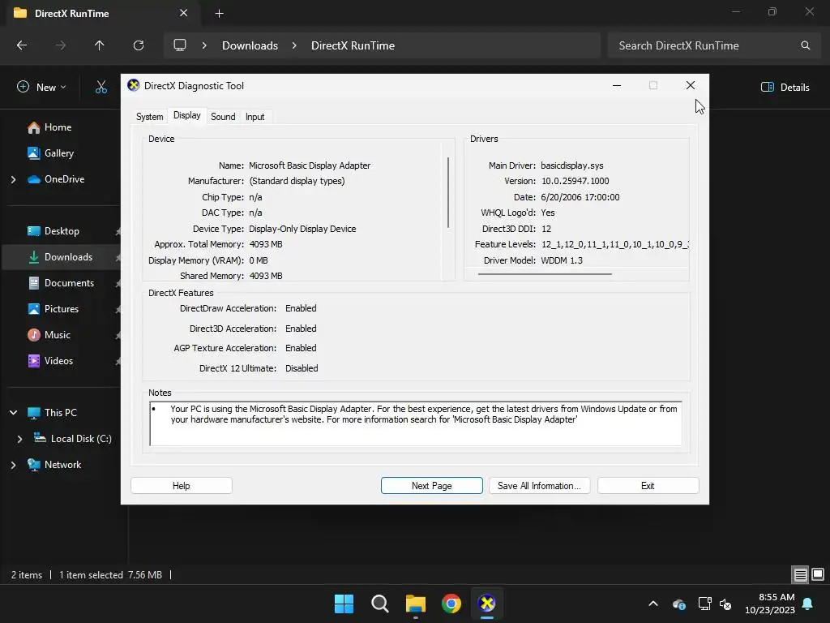Show hidden system tray icons
830x623 pixels.
click(x=653, y=604)
